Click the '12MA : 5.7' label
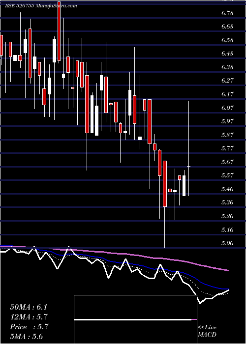This screenshot has height=344, width=246. 29,317
